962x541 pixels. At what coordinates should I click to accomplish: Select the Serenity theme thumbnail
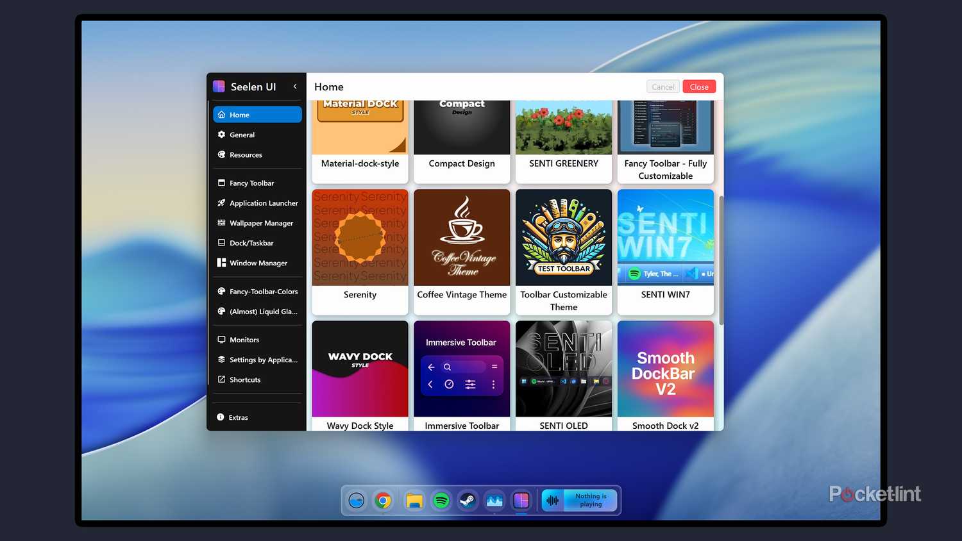[x=360, y=237]
